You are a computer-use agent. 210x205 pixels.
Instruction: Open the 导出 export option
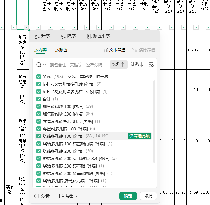point(68,196)
